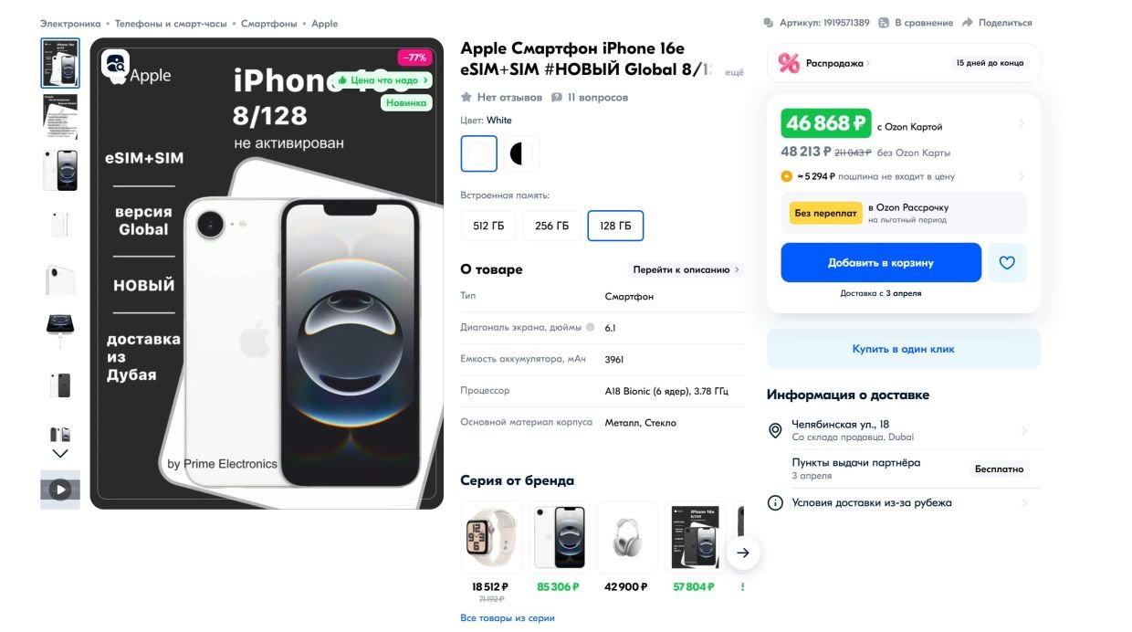1132x632 pixels.
Task: Open Смартфоны breadcrumb item
Action: pyautogui.click(x=269, y=24)
